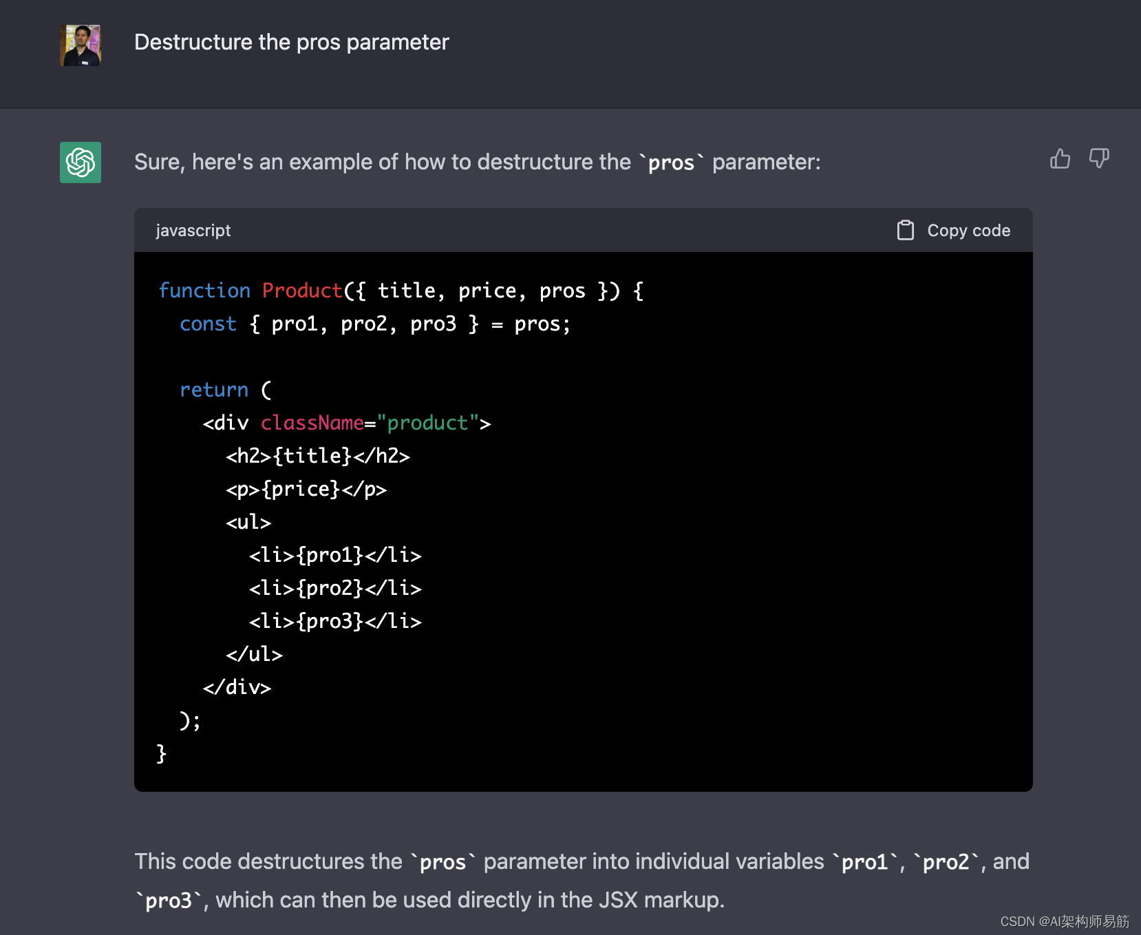Click the 'return' keyword in code
Screen dimensions: 1141x935
point(214,390)
